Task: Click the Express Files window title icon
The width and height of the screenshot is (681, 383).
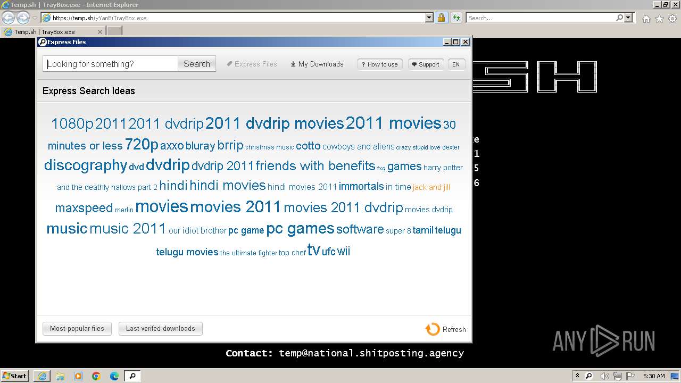Action: pos(43,42)
